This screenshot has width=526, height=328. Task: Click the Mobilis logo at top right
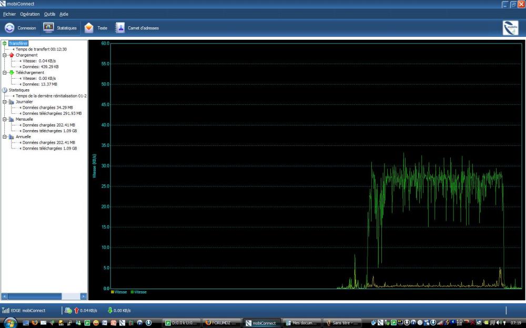click(510, 28)
